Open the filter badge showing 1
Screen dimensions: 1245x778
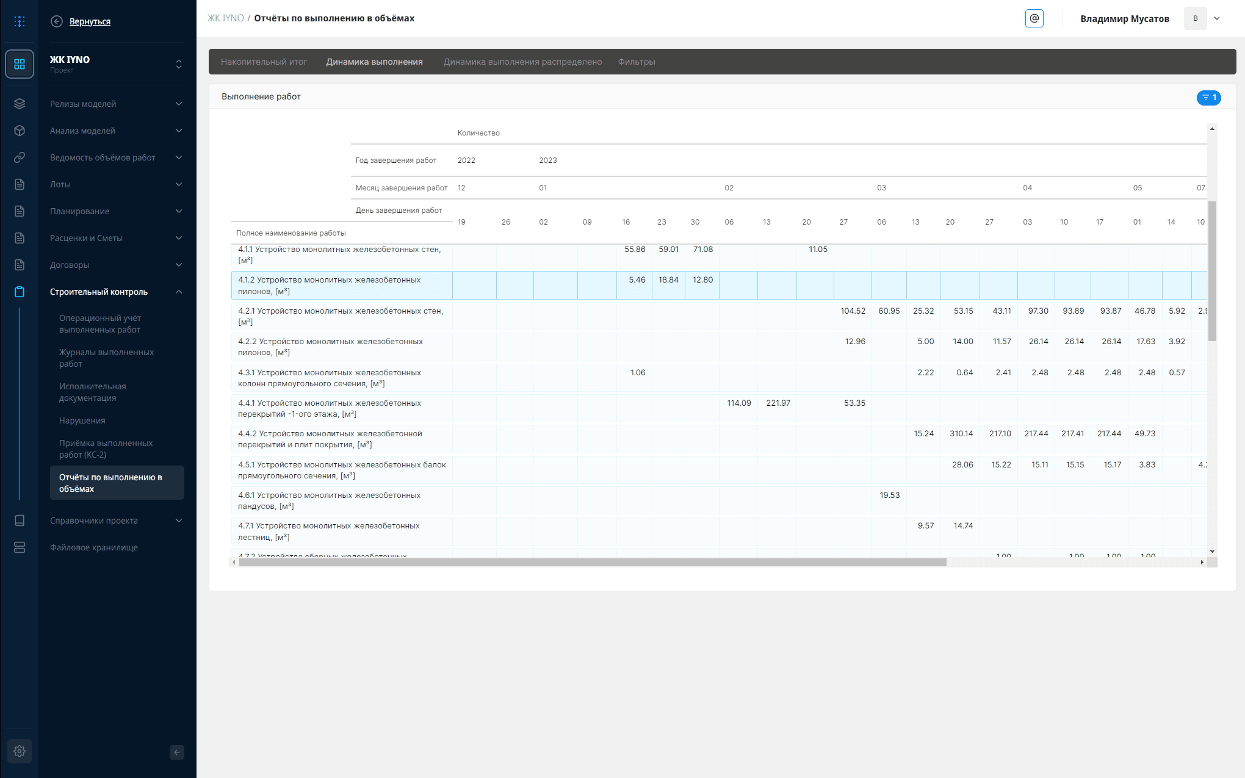pyautogui.click(x=1209, y=98)
